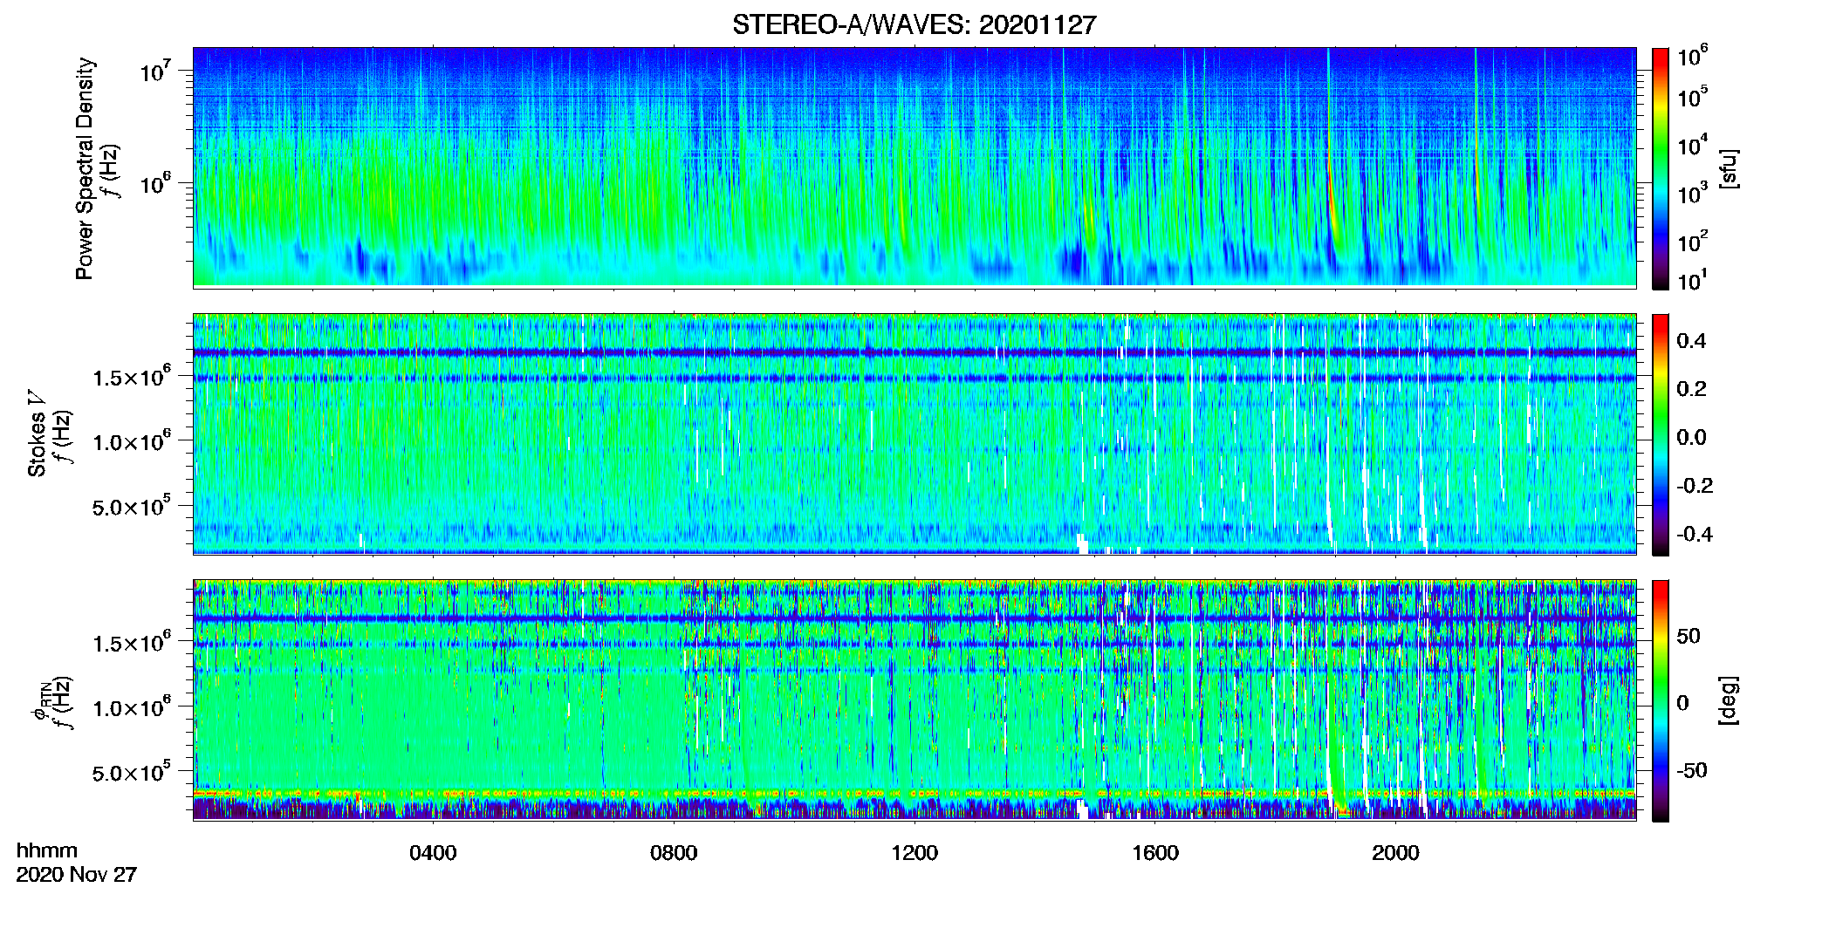Click the 10^6 frequency tick on power panel
This screenshot has width=1829, height=942.
coord(154,183)
